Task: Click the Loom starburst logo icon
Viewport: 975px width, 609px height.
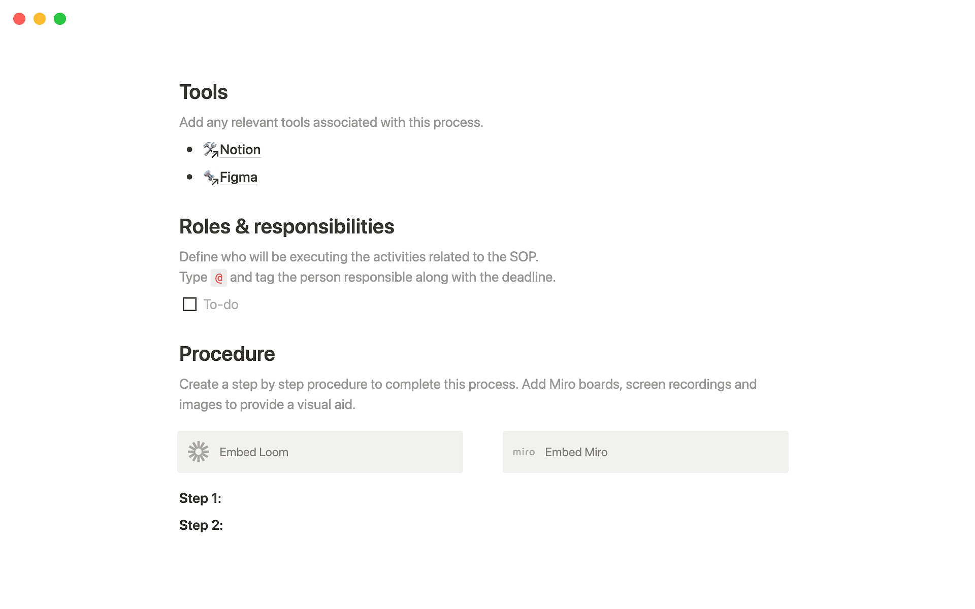Action: click(199, 452)
